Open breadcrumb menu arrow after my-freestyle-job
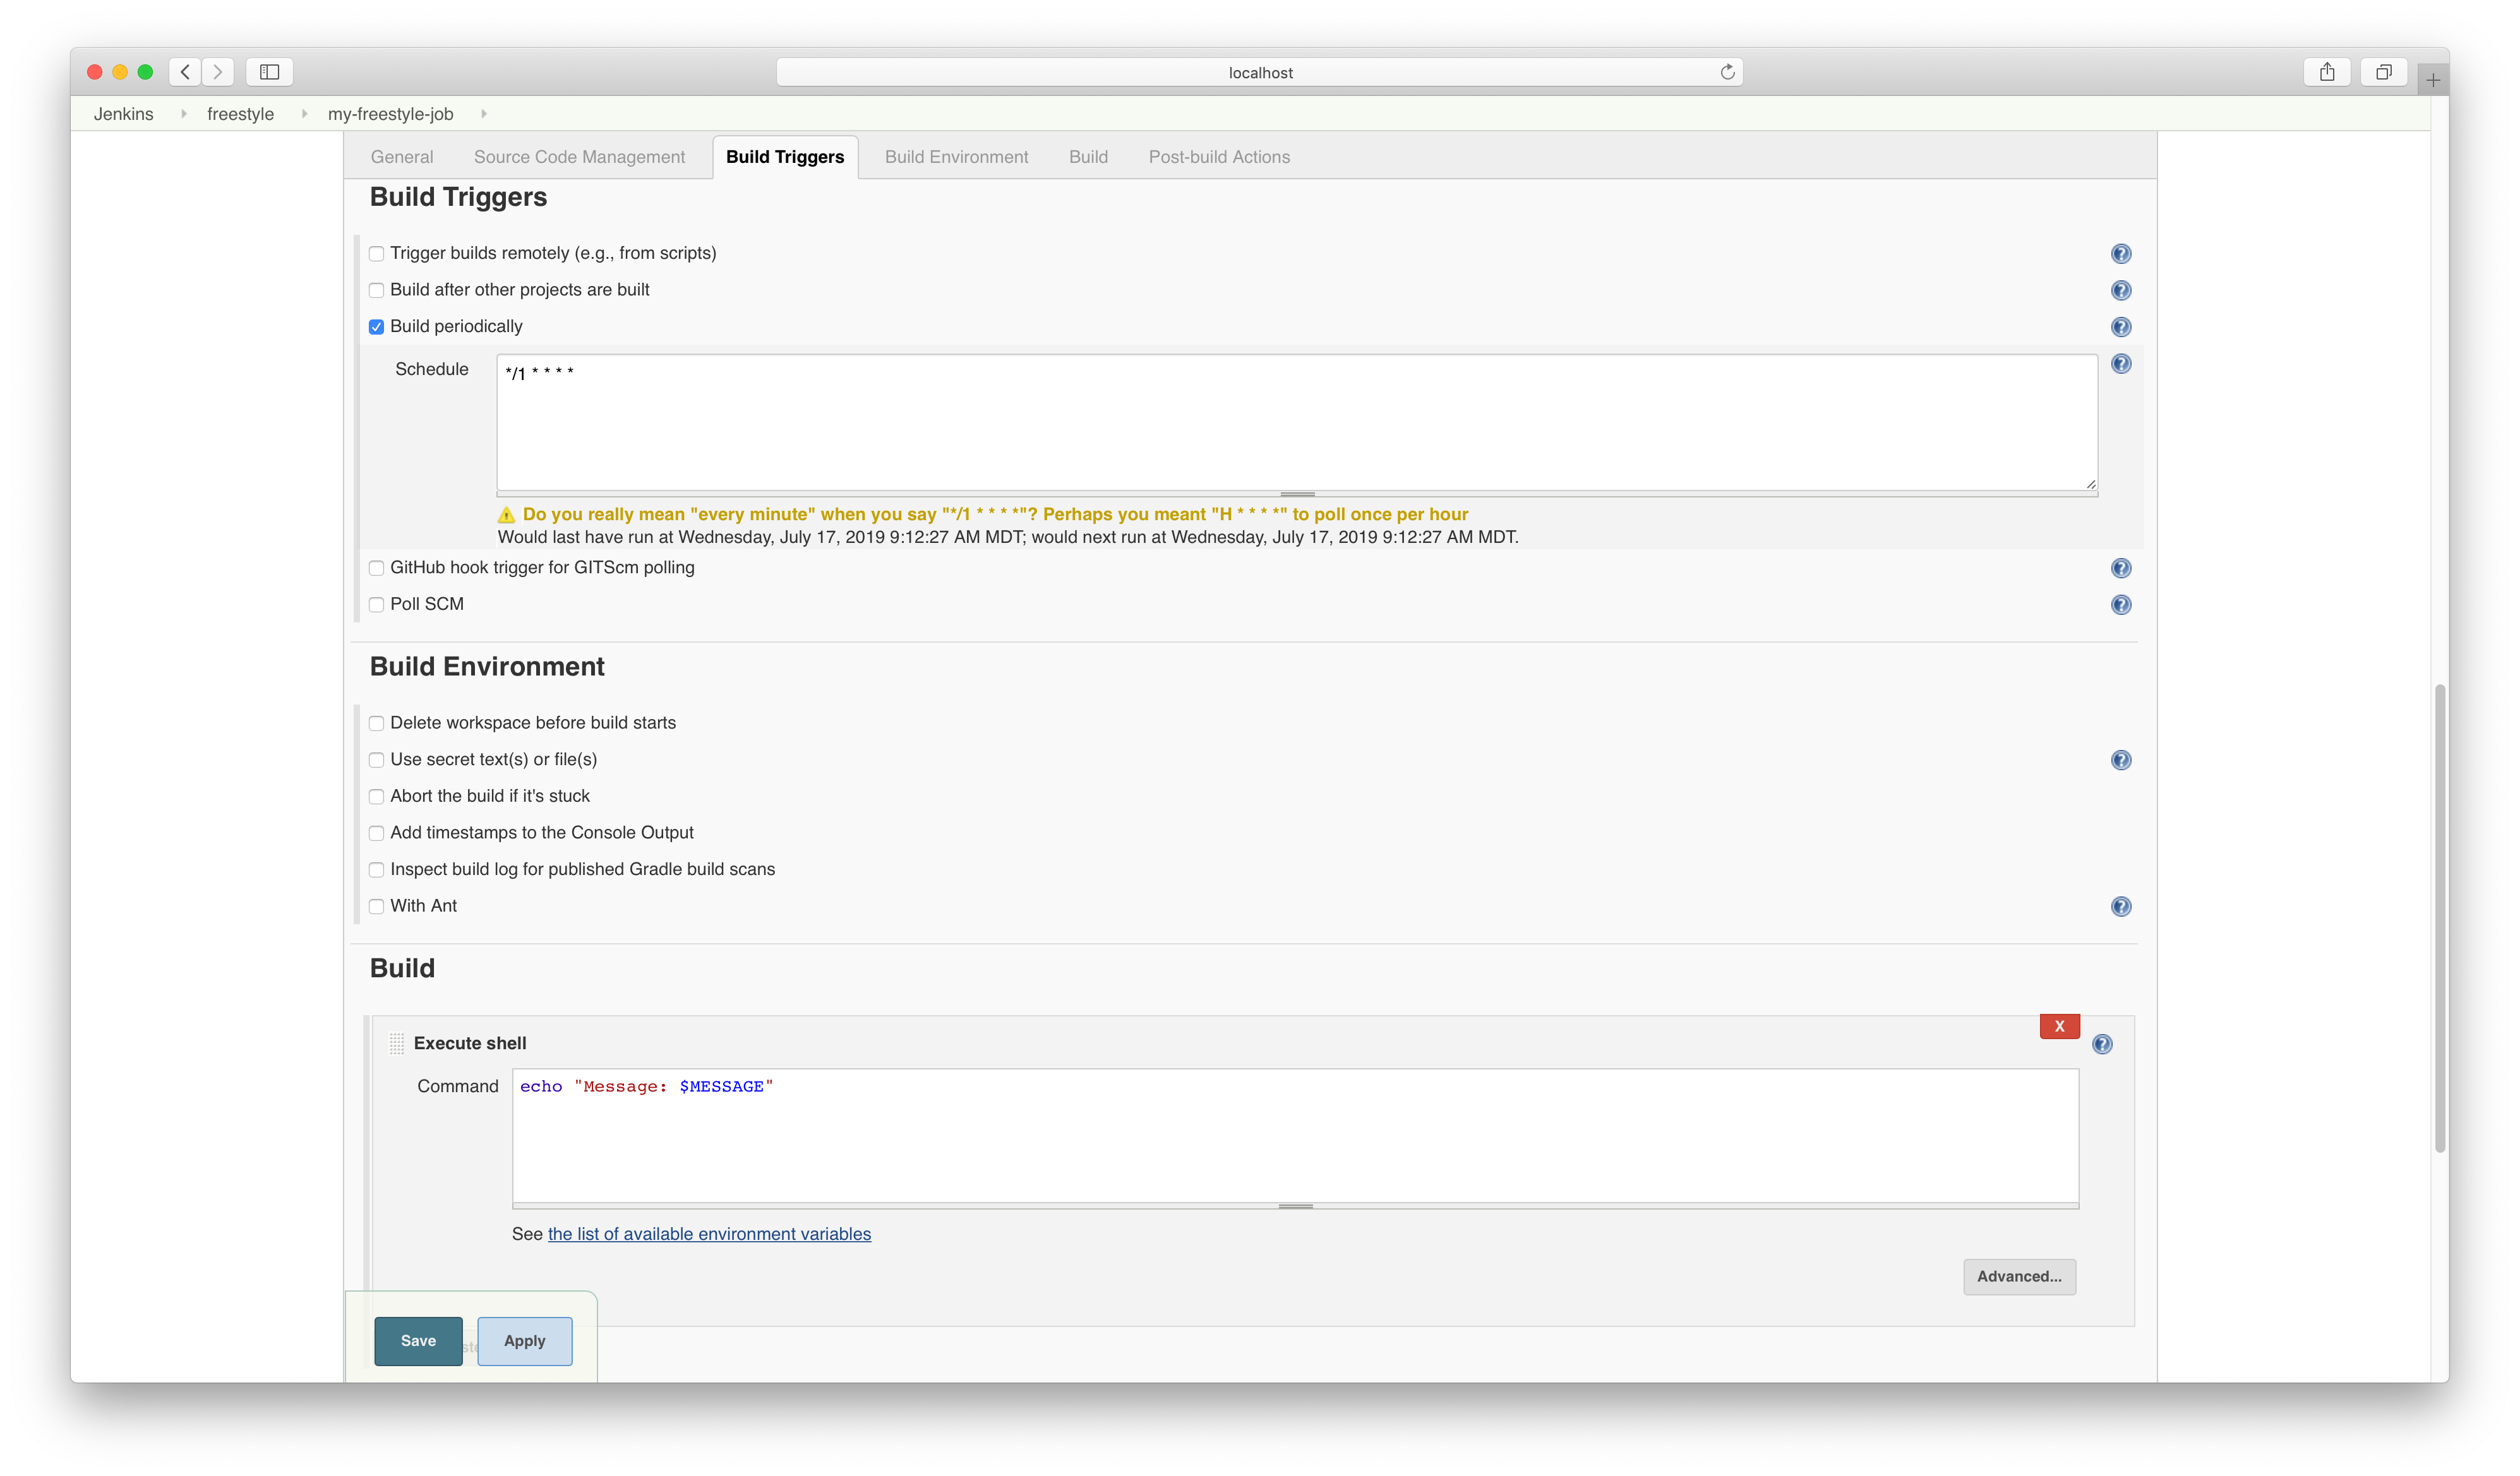The image size is (2520, 1476). (x=484, y=114)
